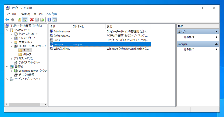
Task: Expand the サービスとアプリケーション node
Action: tap(7, 79)
